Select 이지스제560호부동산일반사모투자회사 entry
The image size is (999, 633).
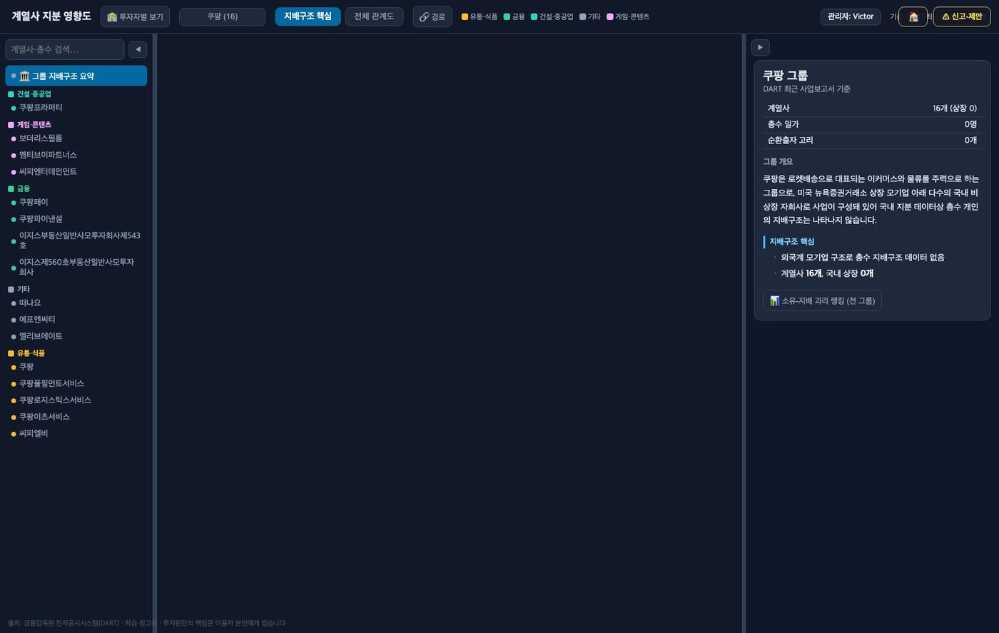[x=76, y=267]
